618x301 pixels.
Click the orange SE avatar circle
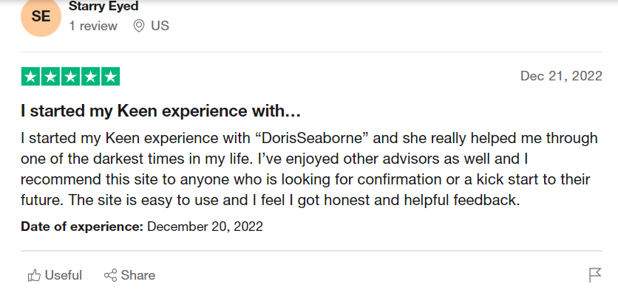point(41,16)
